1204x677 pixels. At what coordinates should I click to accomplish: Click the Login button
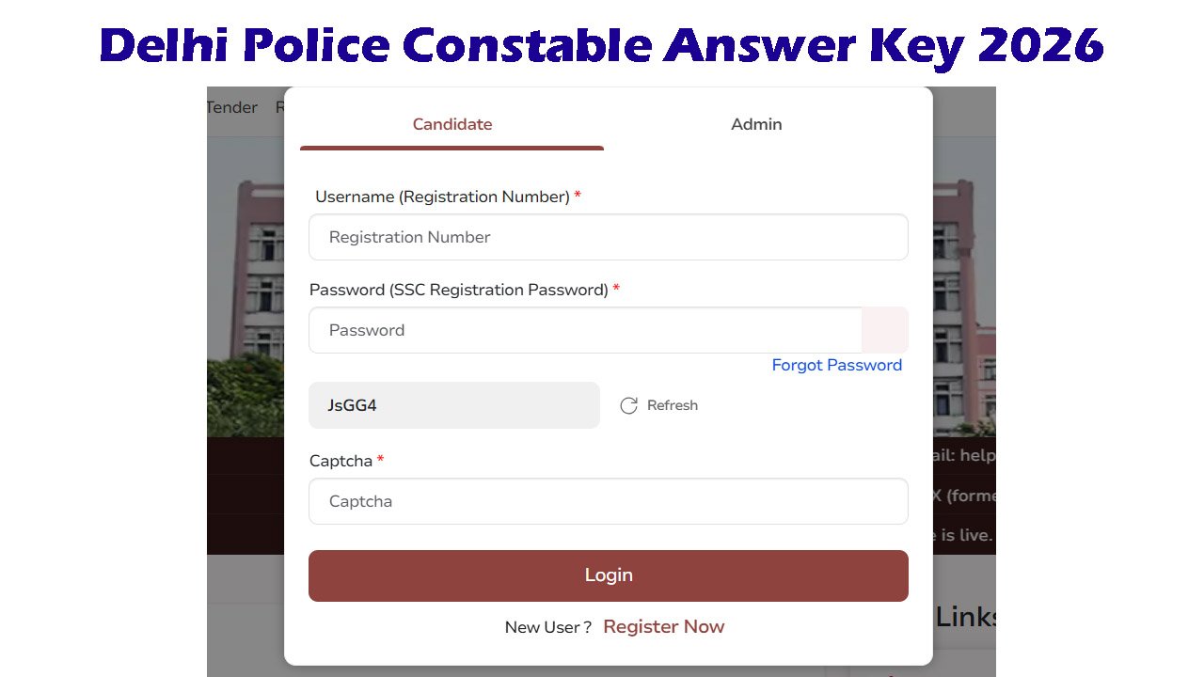pos(608,575)
